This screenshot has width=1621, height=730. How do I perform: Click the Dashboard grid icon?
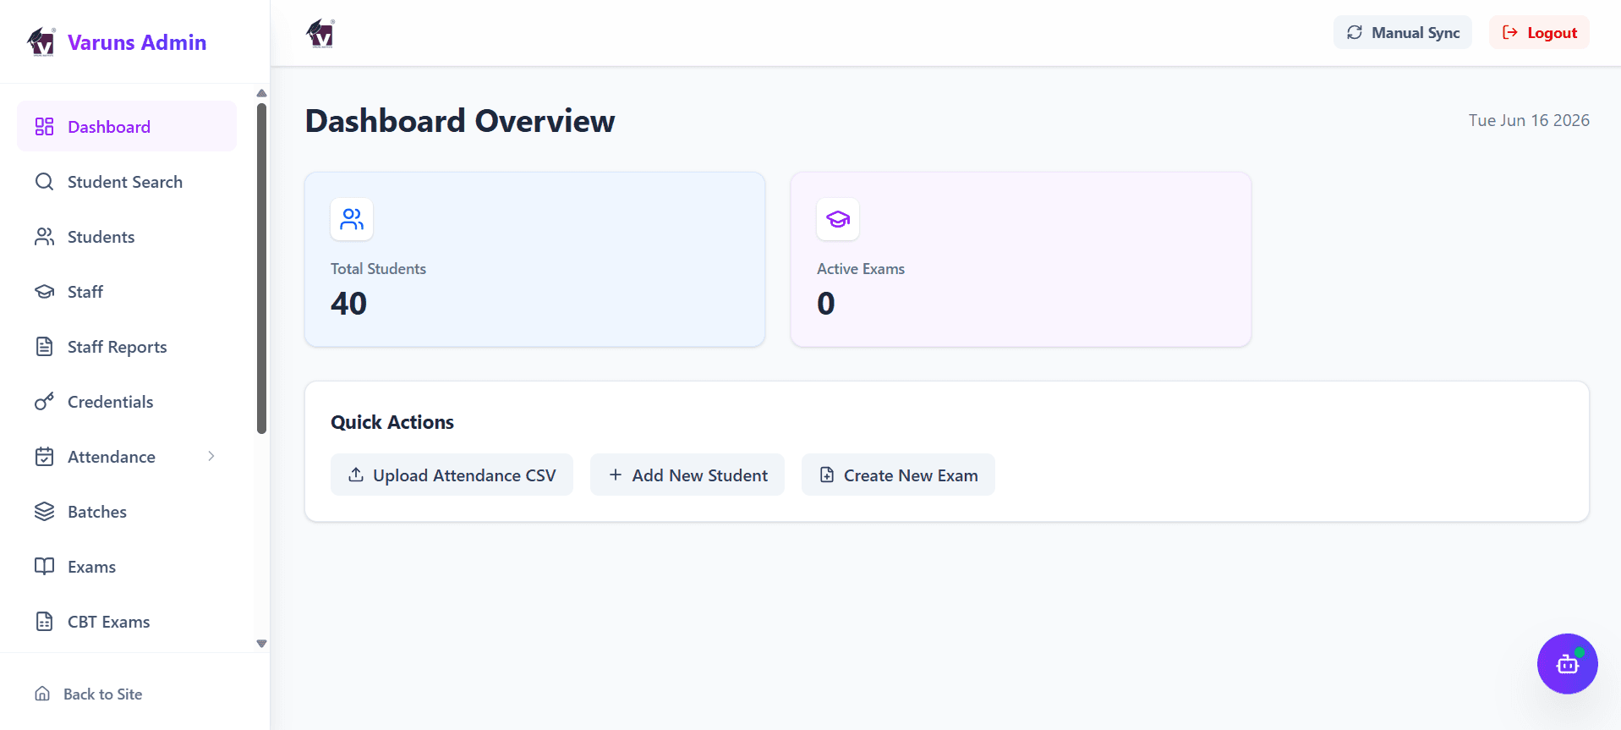click(x=44, y=127)
